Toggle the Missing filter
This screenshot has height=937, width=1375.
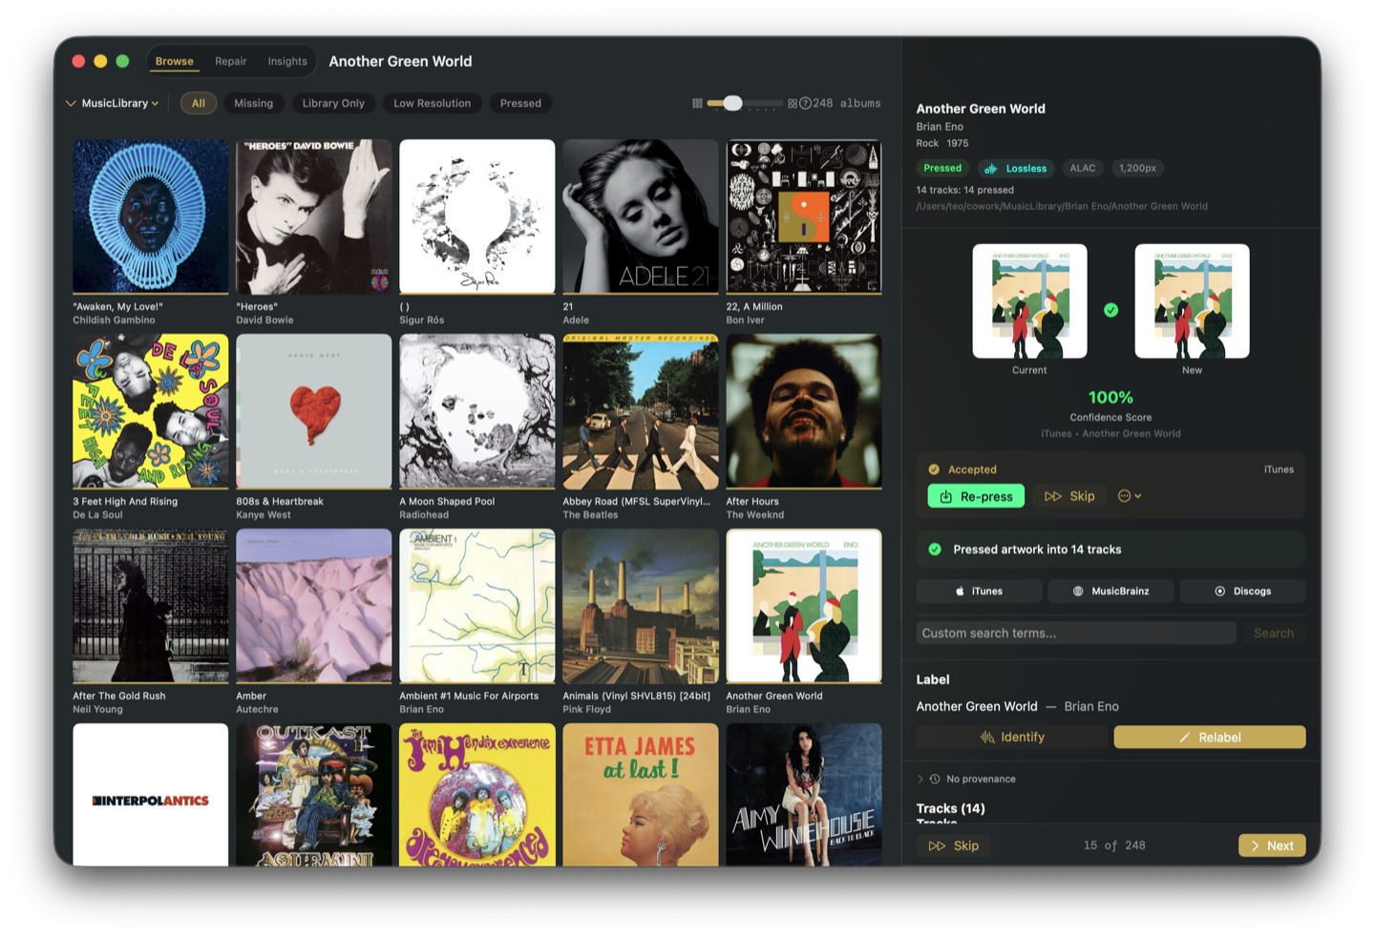click(253, 103)
